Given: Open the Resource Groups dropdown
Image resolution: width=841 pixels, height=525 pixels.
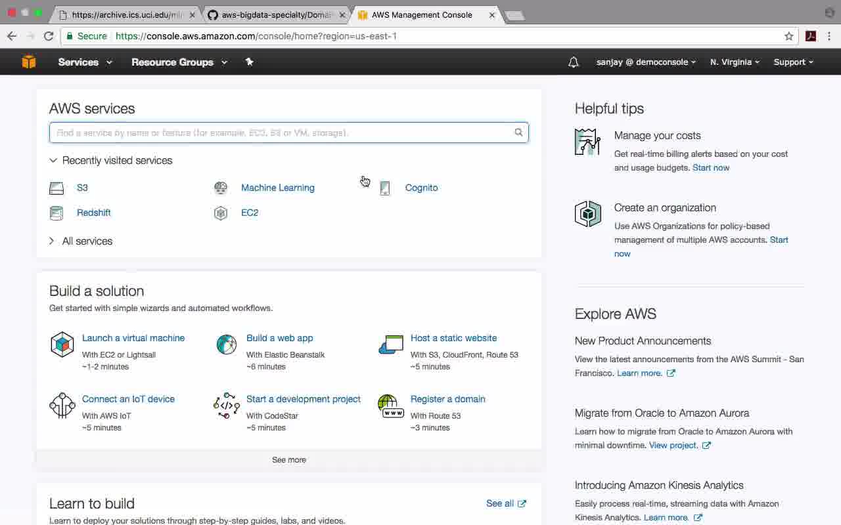Looking at the screenshot, I should point(179,62).
